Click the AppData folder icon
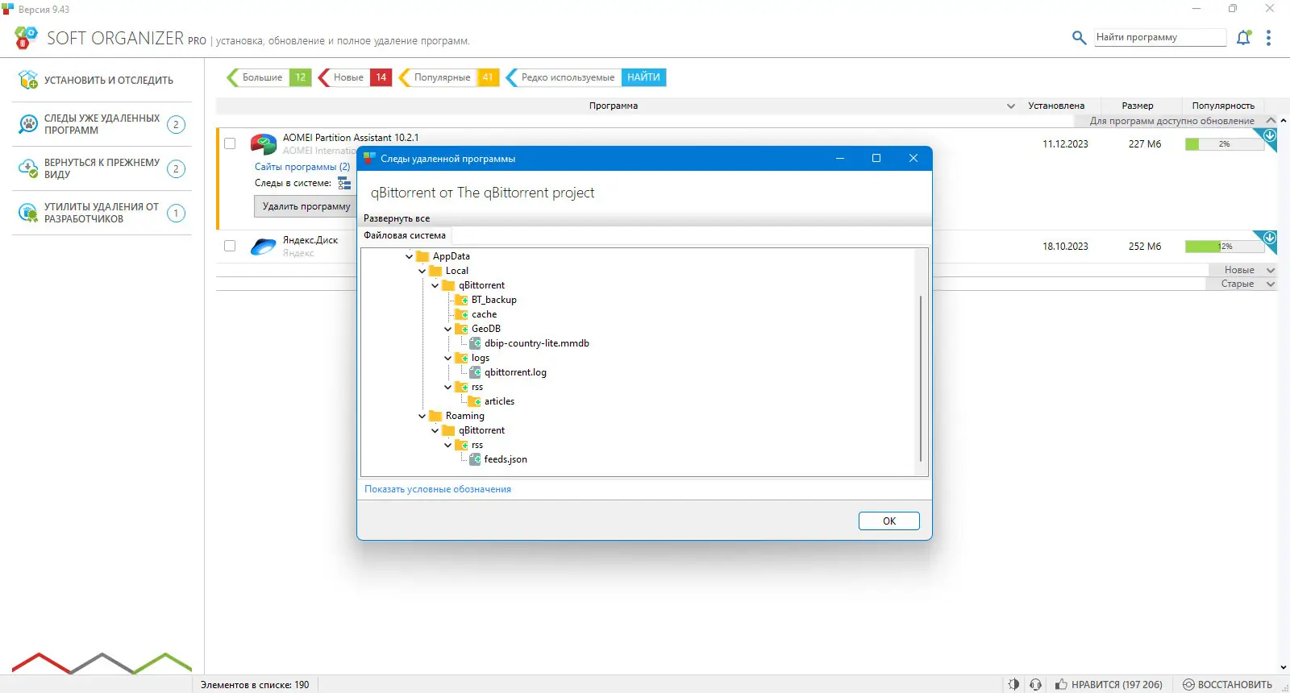Viewport: 1290px width, 693px height. tap(422, 256)
